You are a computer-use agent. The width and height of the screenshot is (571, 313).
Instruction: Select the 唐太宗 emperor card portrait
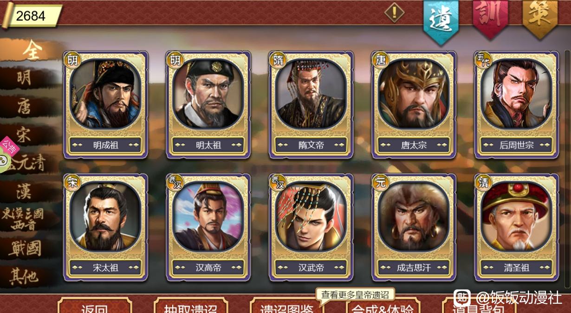[x=414, y=94]
